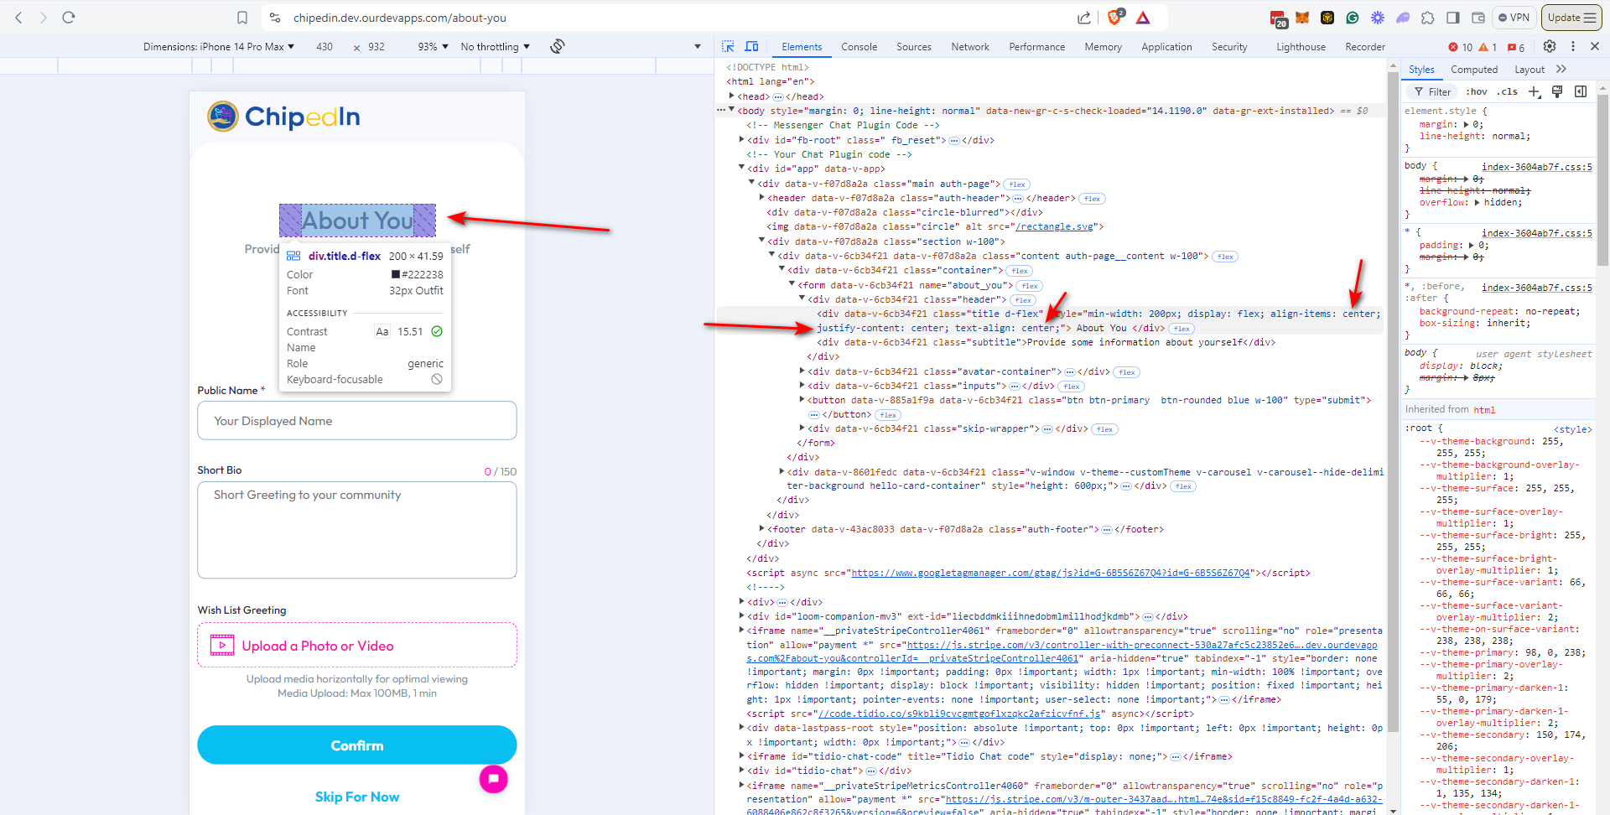1610x815 pixels.
Task: Open device toolbar more options arrow
Action: (x=698, y=47)
